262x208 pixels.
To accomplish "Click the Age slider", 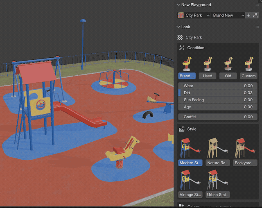I will point(218,107).
